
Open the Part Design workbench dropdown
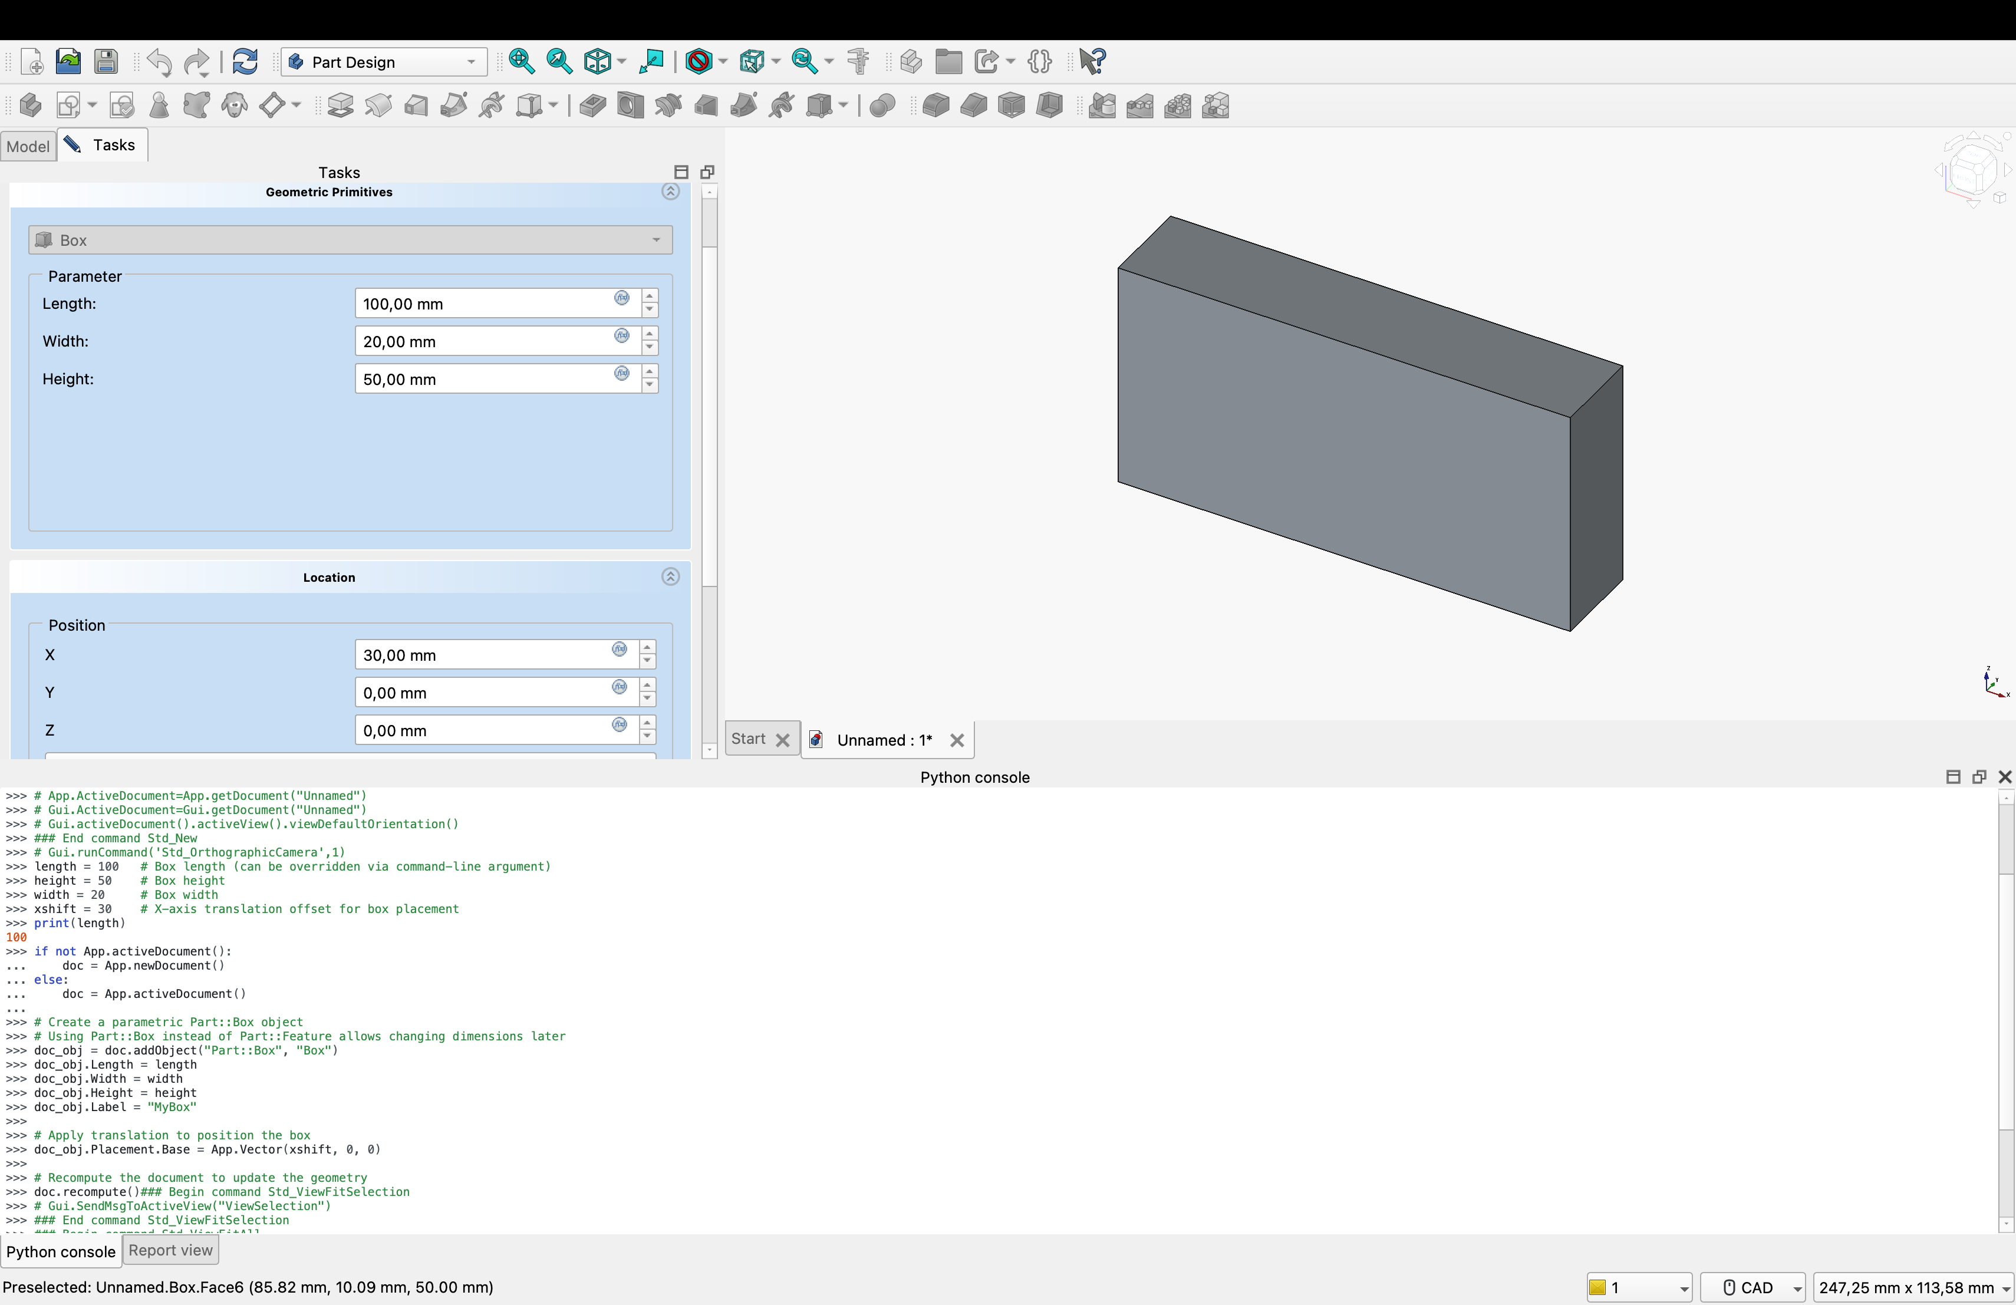point(384,62)
